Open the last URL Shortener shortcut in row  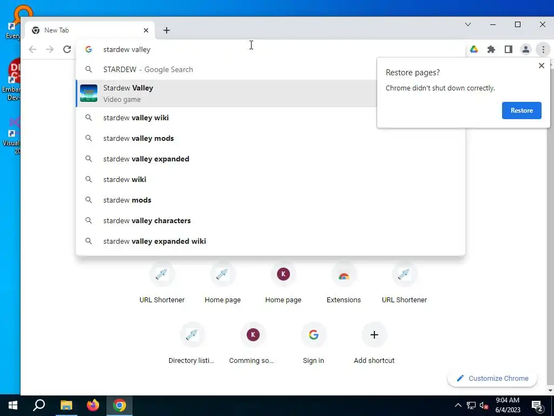(x=405, y=283)
